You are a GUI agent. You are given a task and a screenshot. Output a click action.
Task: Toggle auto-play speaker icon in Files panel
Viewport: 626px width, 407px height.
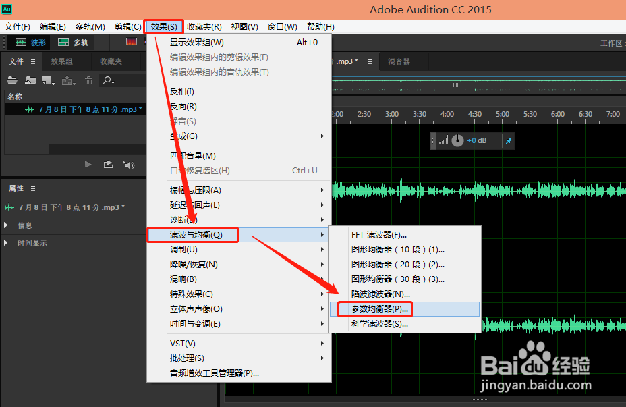[x=129, y=165]
